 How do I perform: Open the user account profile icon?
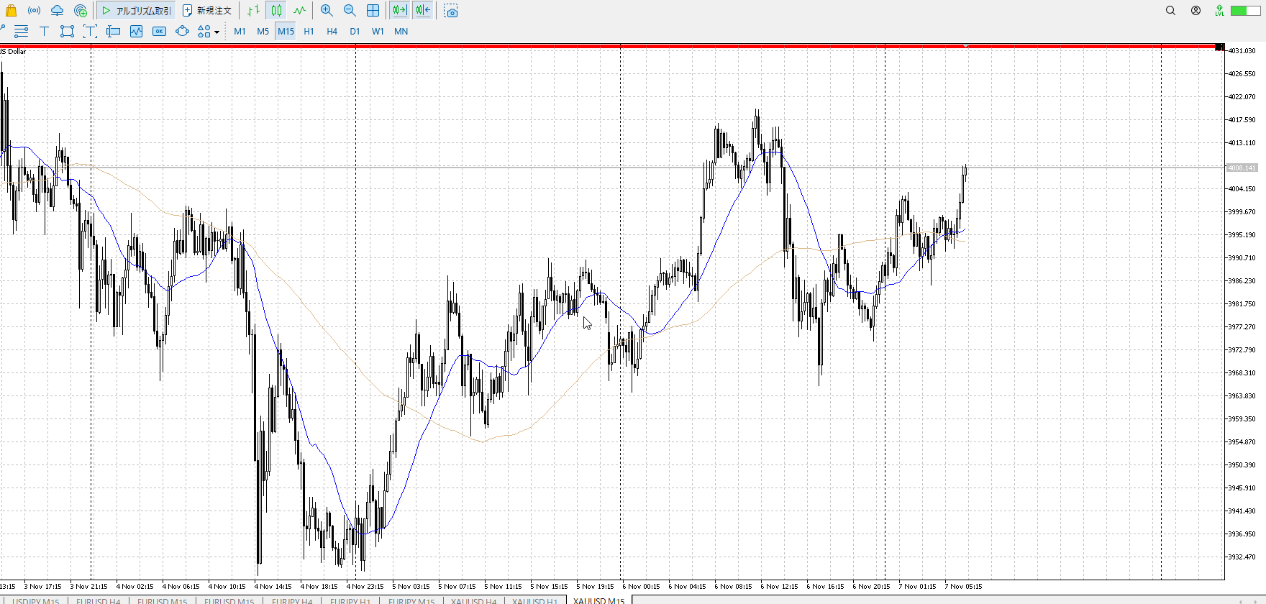(x=1196, y=11)
